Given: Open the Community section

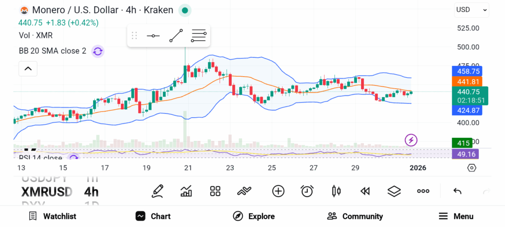Looking at the screenshot, I should [355, 216].
